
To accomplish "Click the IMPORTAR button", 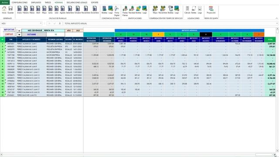I will tap(9, 30).
